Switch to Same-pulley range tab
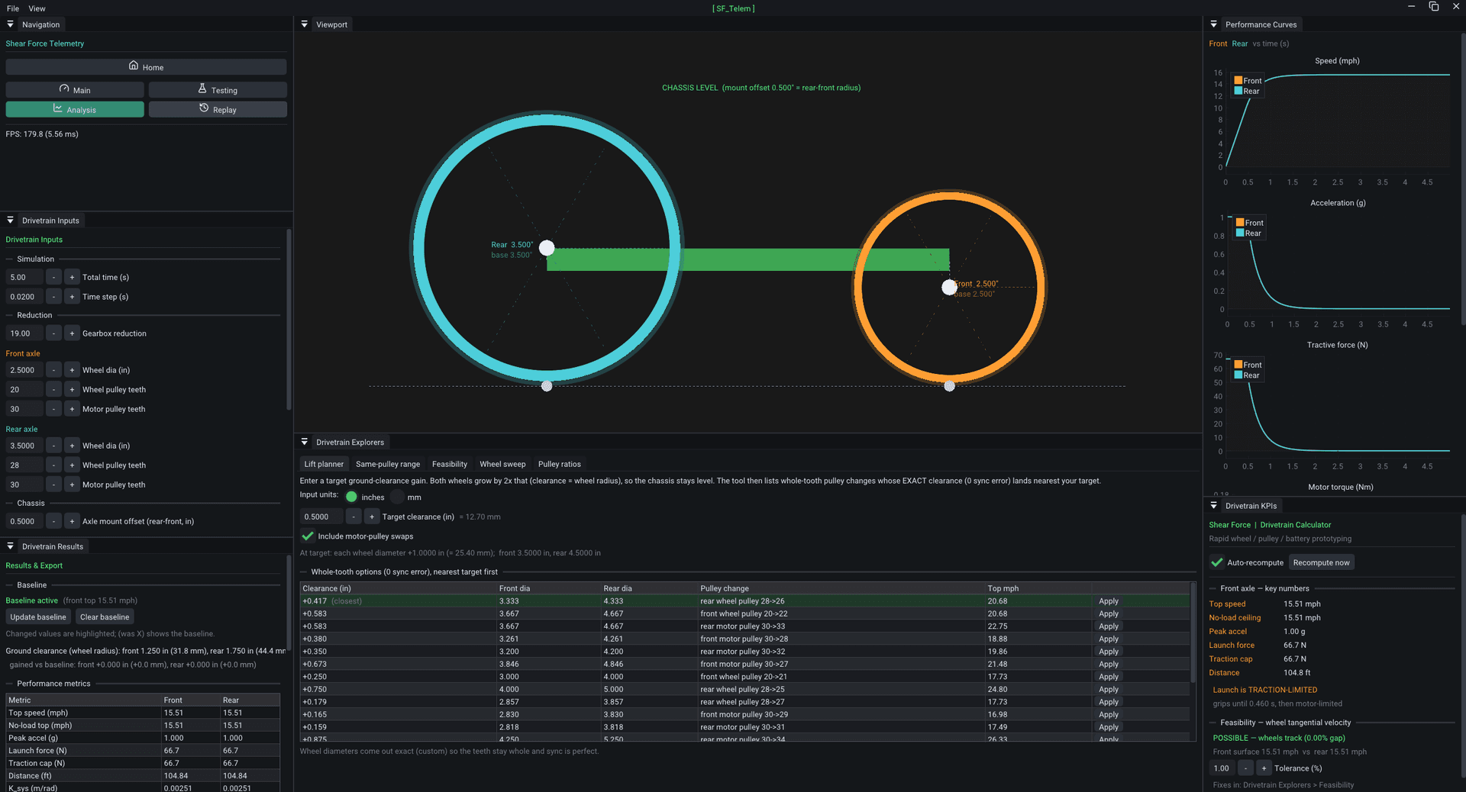The width and height of the screenshot is (1466, 792). coord(388,464)
